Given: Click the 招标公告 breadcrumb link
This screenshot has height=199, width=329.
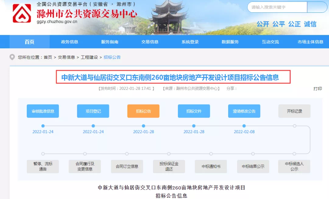Looking at the screenshot, I should (112, 57).
